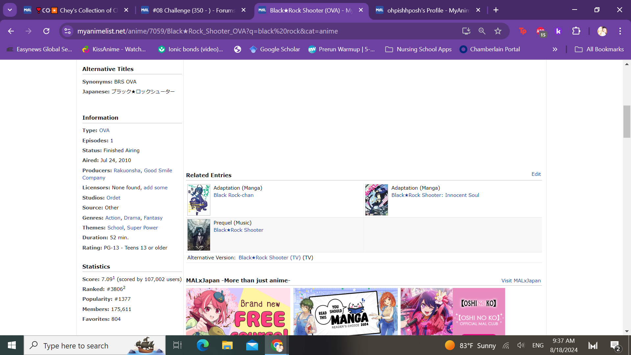631x355 pixels.
Task: Show more bookmarks chevron
Action: (555, 49)
